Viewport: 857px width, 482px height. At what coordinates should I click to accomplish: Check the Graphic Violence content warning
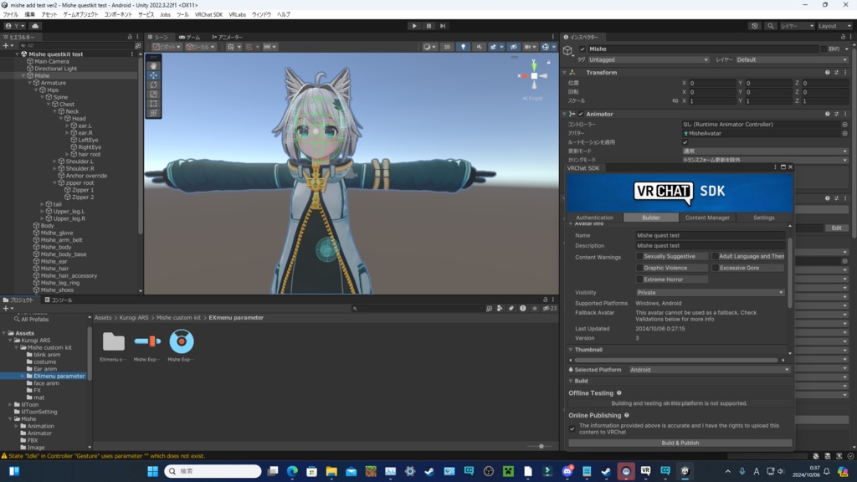coord(639,268)
